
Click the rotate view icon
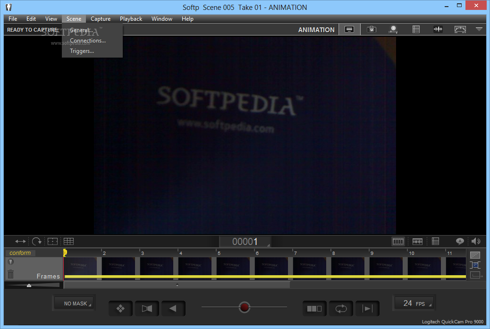point(36,241)
